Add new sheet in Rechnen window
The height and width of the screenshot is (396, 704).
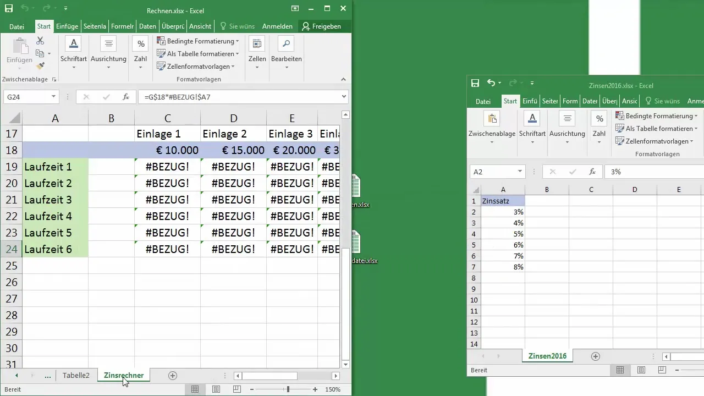(x=173, y=376)
